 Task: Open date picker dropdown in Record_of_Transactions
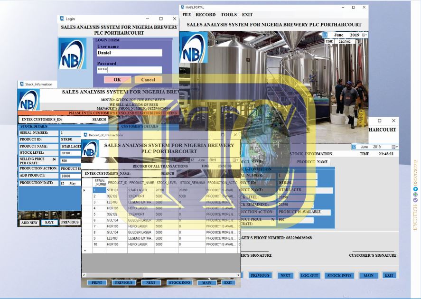(x=235, y=160)
